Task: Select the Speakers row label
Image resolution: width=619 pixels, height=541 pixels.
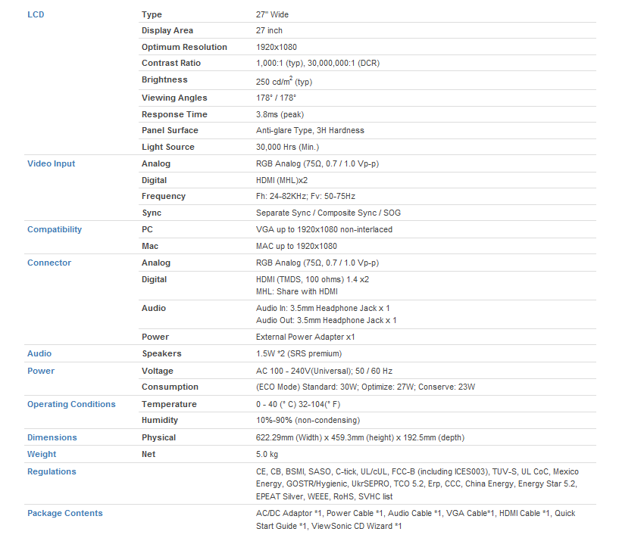Action: pos(161,353)
